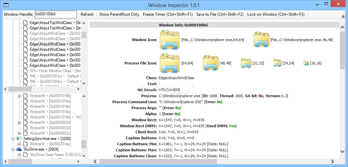Click scroll-down arrow of the Window Info panel
348x167 pixels.
342,151
